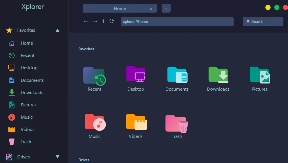
Task: Click the Documents caption under main folder
Action: point(177,89)
